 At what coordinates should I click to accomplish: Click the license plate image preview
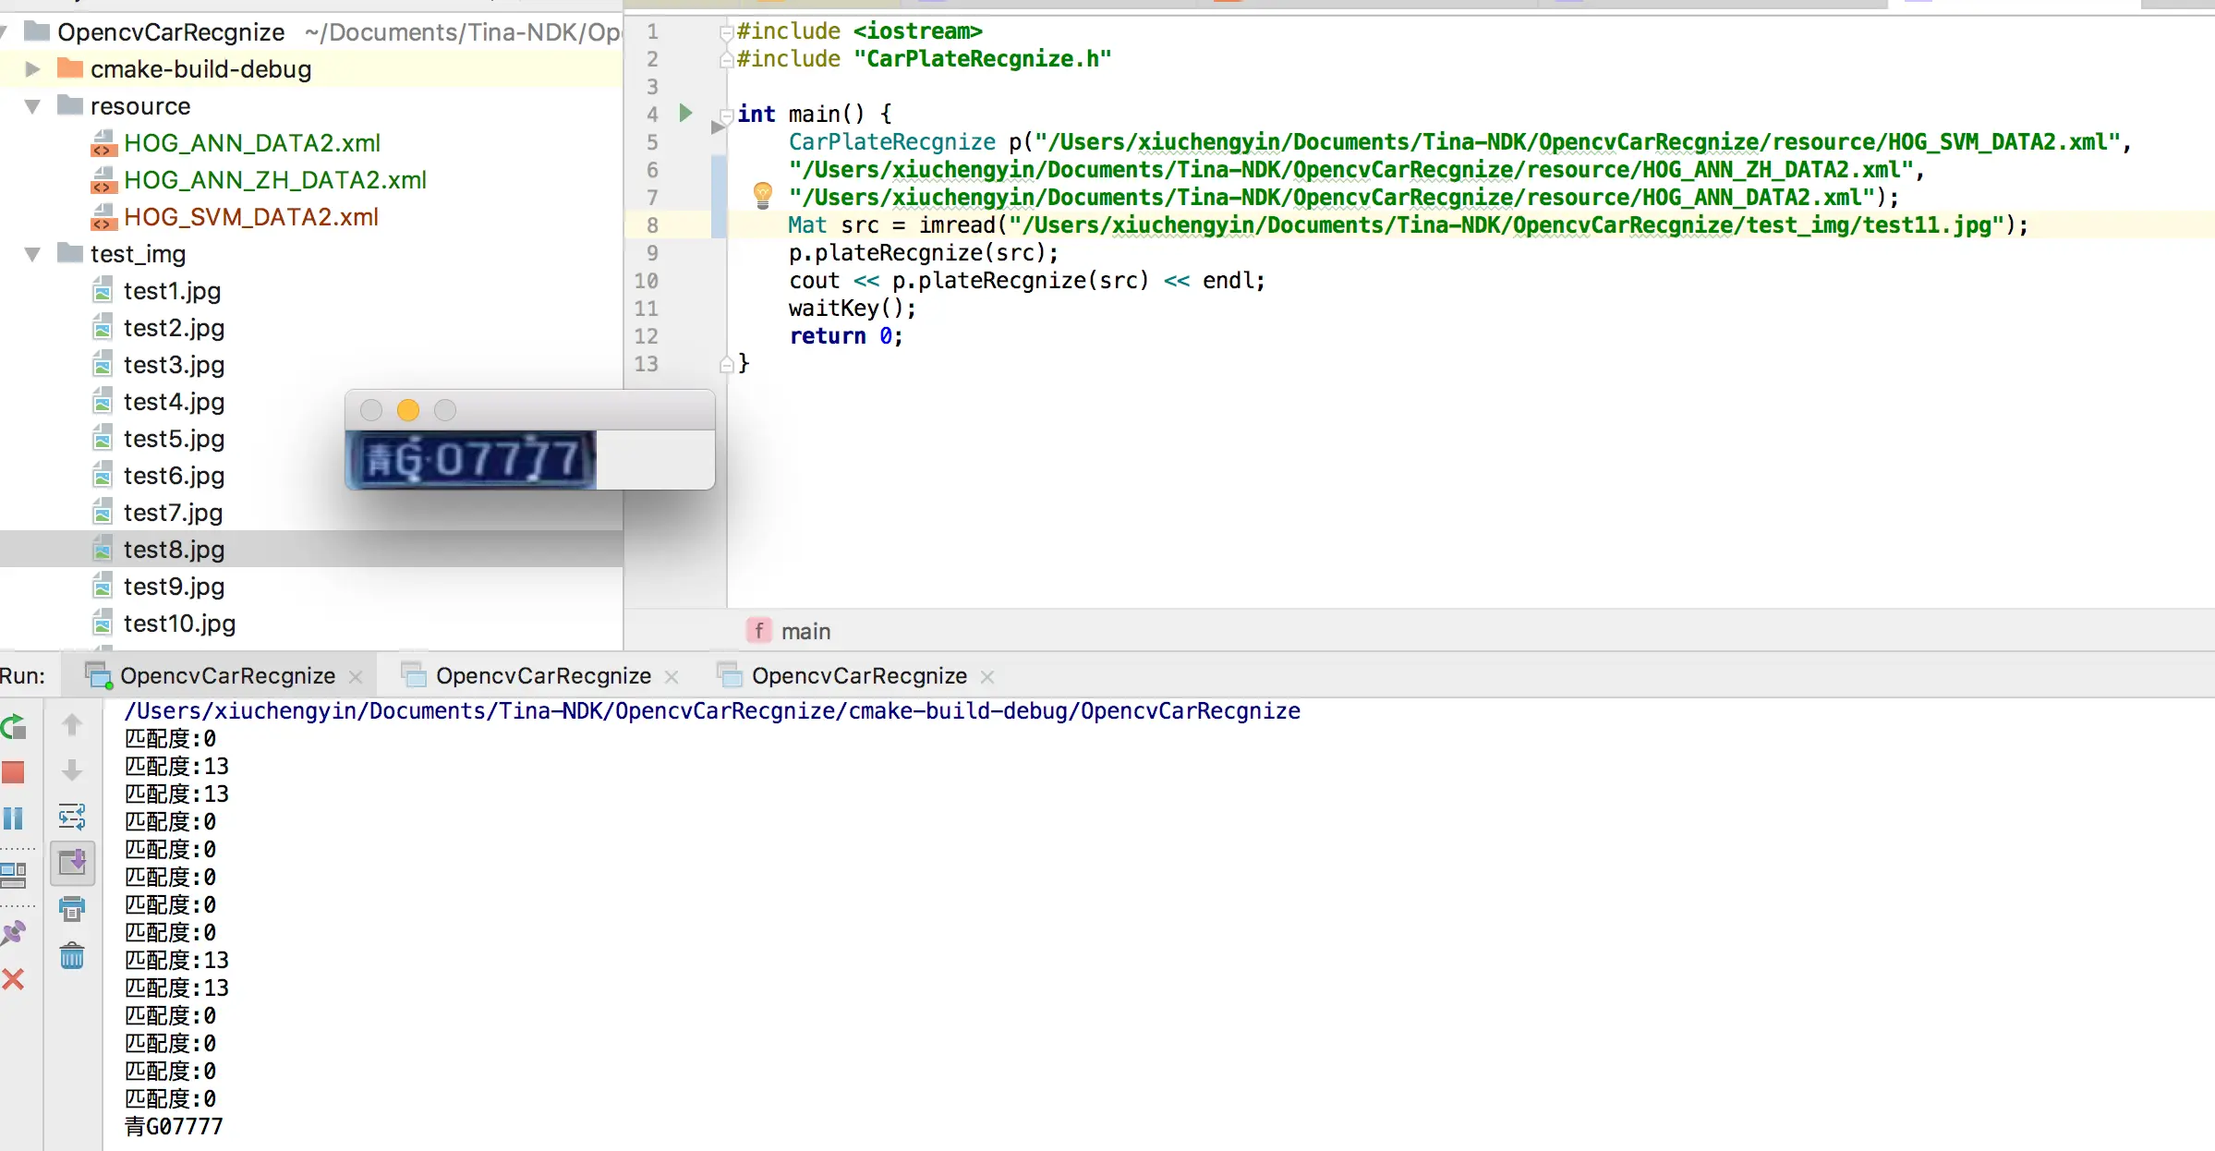coord(471,459)
